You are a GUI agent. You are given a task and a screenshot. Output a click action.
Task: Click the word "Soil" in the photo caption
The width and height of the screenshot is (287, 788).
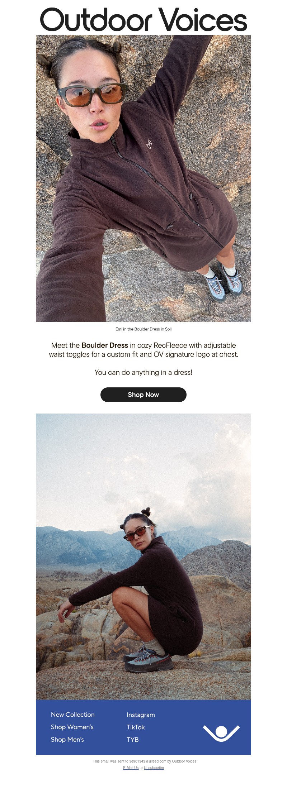click(x=168, y=329)
